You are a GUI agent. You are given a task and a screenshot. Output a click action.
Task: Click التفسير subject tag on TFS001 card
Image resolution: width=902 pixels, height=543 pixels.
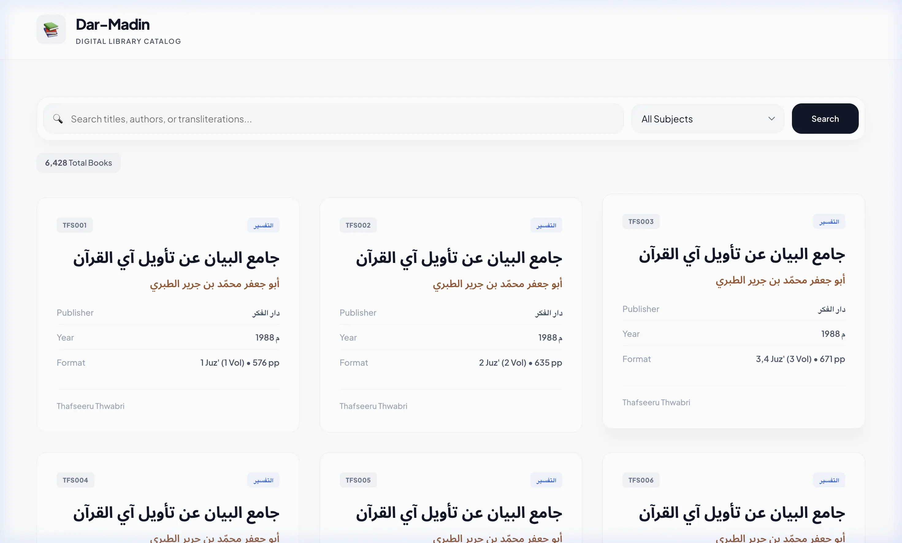coord(263,225)
